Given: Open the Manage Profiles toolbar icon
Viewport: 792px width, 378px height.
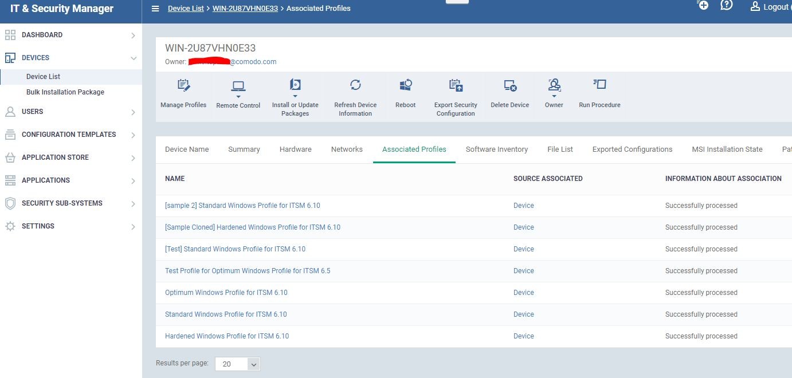Looking at the screenshot, I should pyautogui.click(x=183, y=85).
